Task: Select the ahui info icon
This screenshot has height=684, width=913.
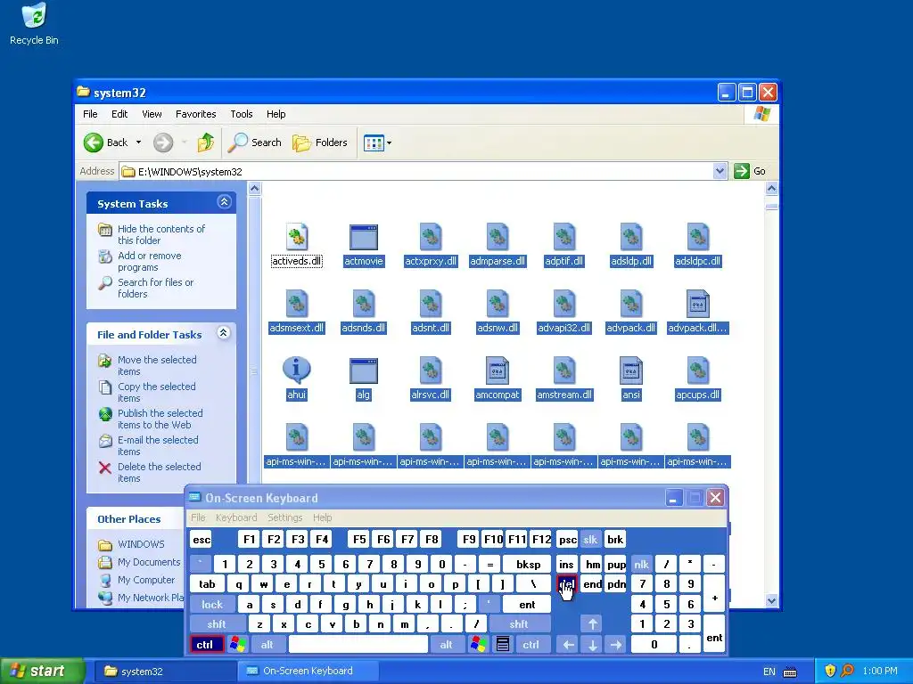Action: pos(296,370)
